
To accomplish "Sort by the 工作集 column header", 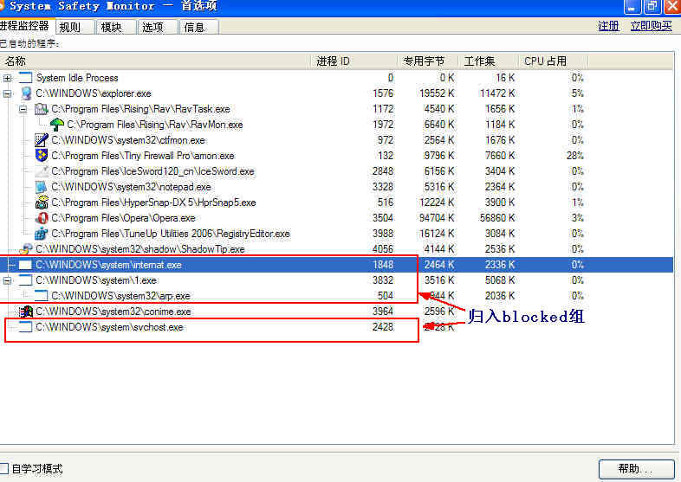I will pyautogui.click(x=488, y=61).
